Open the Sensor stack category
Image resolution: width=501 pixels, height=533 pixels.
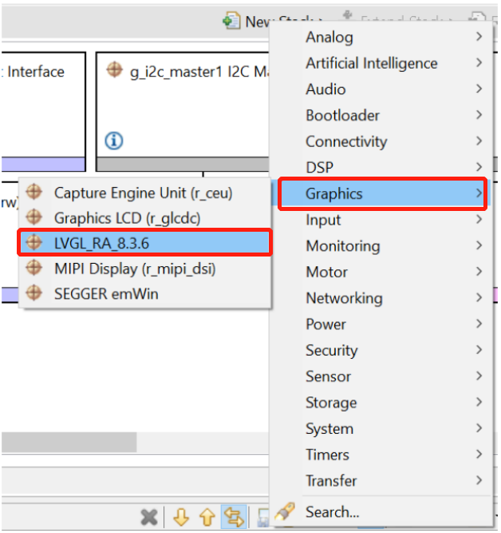(x=381, y=376)
